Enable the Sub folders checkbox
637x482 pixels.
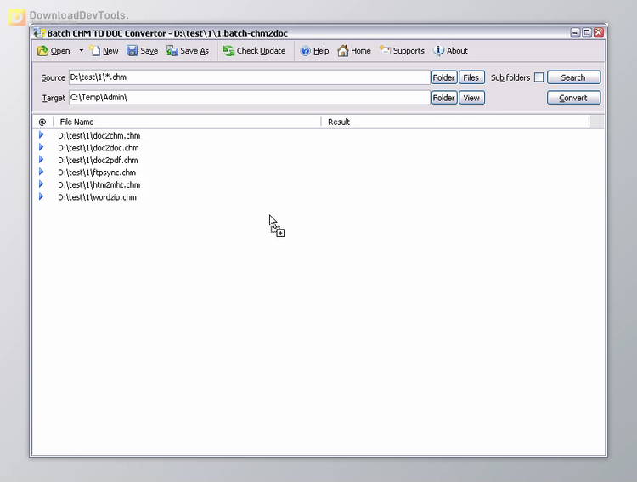[538, 77]
